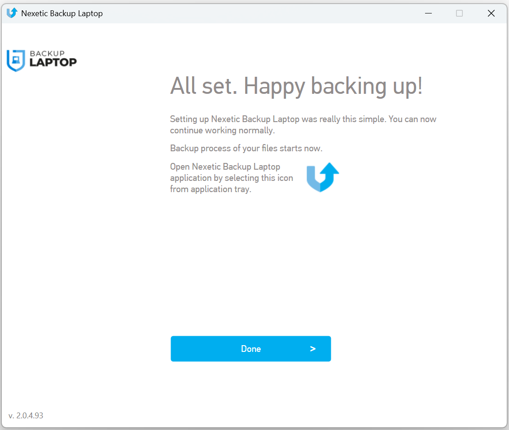Click the Nexetic title bar app icon

click(12, 13)
